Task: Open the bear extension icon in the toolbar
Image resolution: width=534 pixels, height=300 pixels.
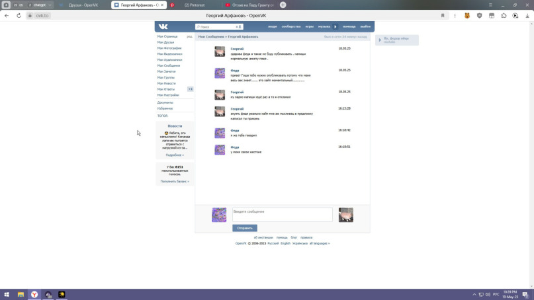Action: click(467, 16)
